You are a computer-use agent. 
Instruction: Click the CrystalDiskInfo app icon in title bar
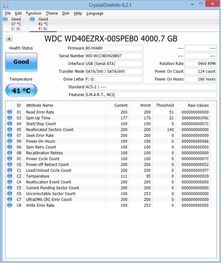tap(6, 5)
